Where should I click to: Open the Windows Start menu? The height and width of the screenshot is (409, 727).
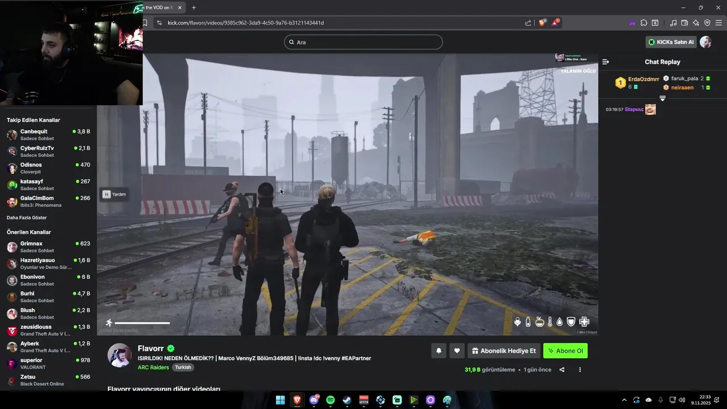(x=281, y=400)
